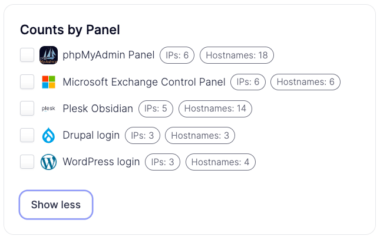This screenshot has height=239, width=380.
Task: Click the phpMyAdmin sailboat logo icon
Action: coord(48,55)
